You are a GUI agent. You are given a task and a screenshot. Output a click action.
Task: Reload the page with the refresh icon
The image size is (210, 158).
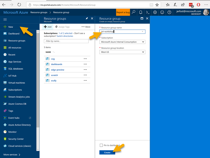click(x=19, y=5)
